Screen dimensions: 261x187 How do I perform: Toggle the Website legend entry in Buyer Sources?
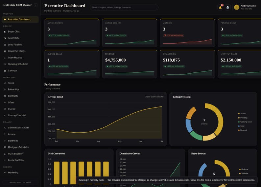click(244, 173)
